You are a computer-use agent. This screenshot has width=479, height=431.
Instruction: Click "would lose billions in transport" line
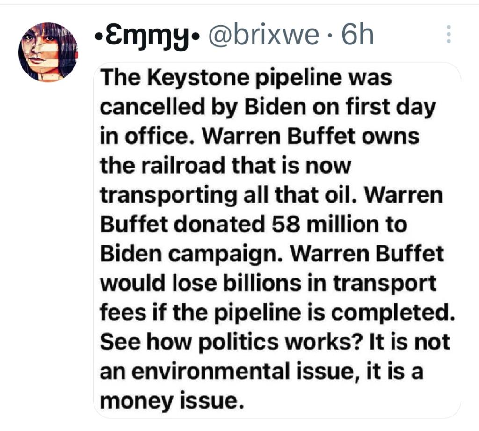click(x=269, y=283)
